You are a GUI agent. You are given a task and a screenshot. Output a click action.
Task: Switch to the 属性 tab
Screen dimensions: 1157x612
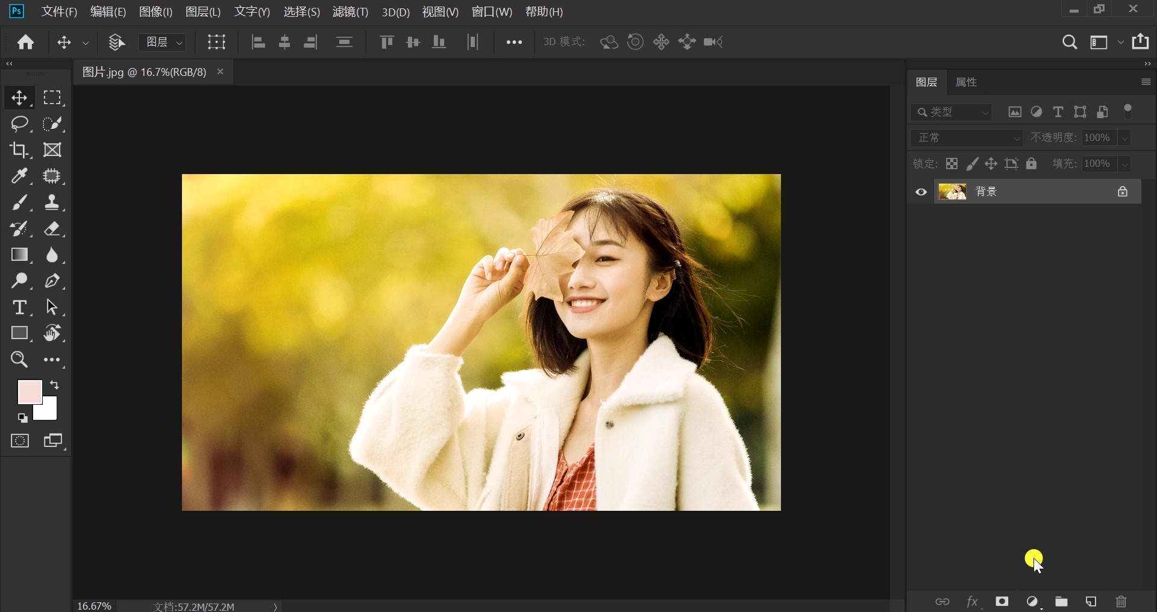tap(965, 82)
